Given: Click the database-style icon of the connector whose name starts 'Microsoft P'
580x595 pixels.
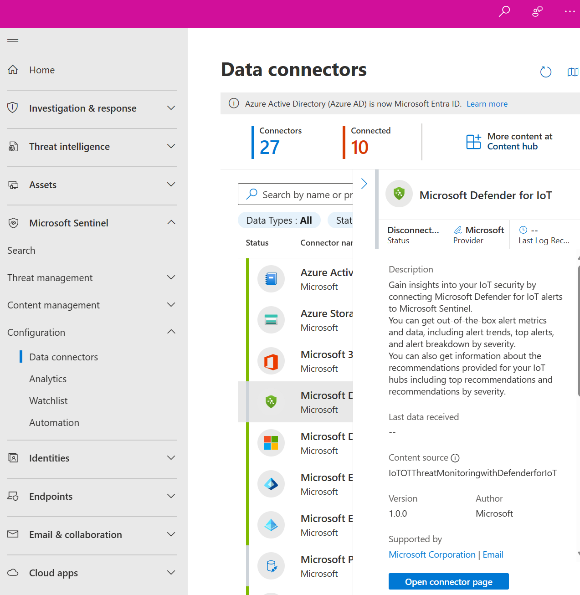Looking at the screenshot, I should click(271, 566).
